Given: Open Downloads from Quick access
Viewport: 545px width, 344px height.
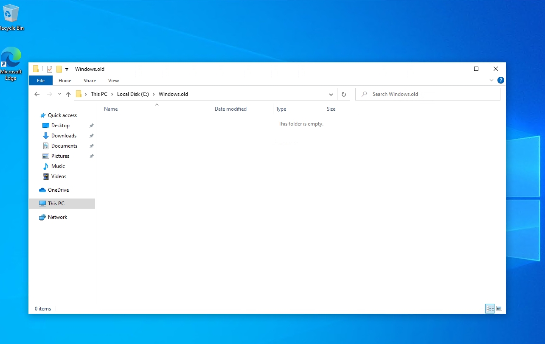Looking at the screenshot, I should 63,135.
